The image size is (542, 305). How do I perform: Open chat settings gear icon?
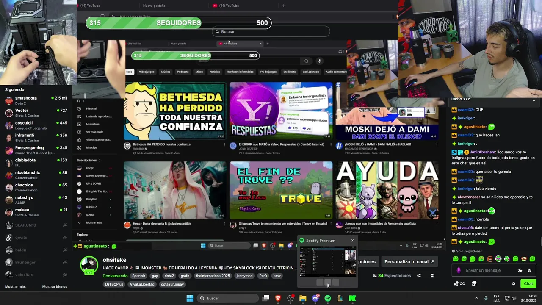(514, 284)
